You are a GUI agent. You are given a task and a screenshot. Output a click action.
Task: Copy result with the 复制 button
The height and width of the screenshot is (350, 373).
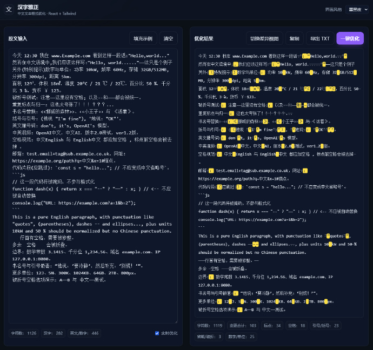(x=294, y=38)
